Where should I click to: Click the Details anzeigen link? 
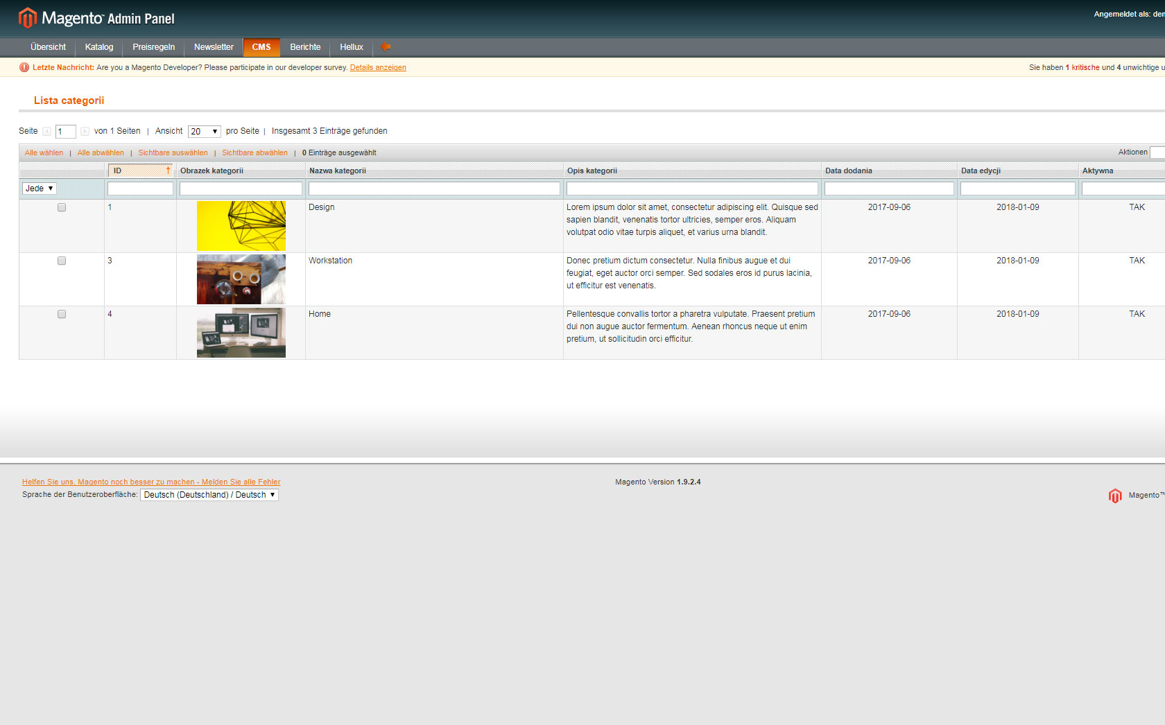pos(378,67)
